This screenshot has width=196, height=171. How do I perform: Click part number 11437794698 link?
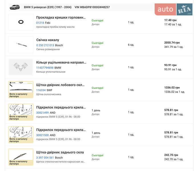pos(45,68)
